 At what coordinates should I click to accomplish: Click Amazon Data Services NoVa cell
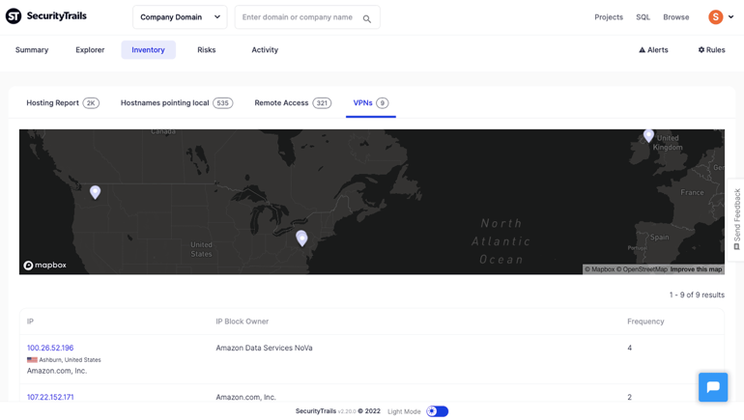pos(264,348)
